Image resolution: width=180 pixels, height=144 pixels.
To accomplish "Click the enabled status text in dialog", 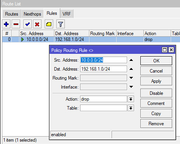I will tap(58, 135).
